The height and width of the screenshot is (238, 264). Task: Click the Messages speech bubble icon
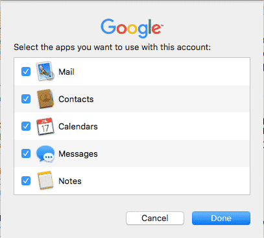pyautogui.click(x=45, y=153)
